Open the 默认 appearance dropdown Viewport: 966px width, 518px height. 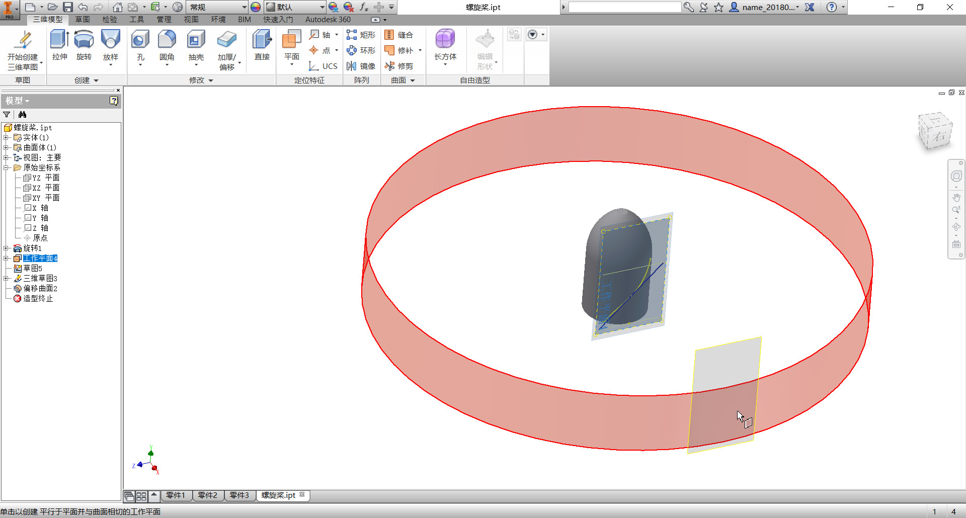coord(295,7)
